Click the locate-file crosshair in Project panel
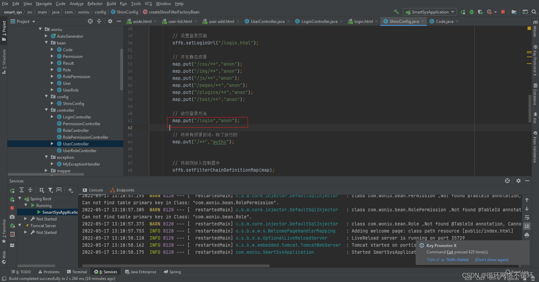 (90, 21)
